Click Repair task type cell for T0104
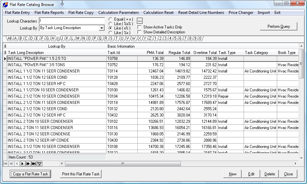Screen dimensions: 307x184 point(230,96)
